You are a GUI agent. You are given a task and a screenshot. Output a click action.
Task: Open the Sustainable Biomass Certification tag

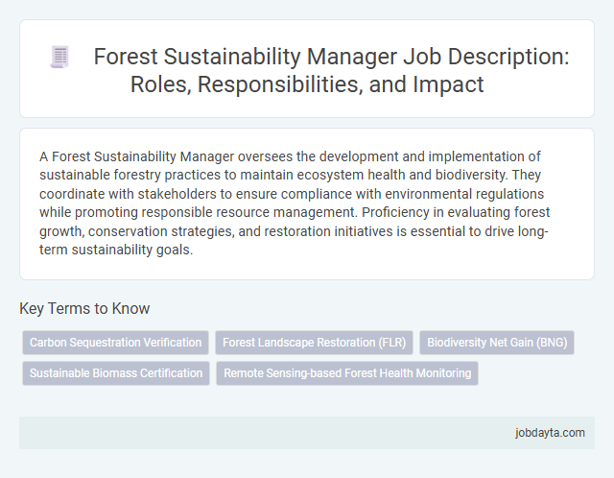tap(116, 373)
